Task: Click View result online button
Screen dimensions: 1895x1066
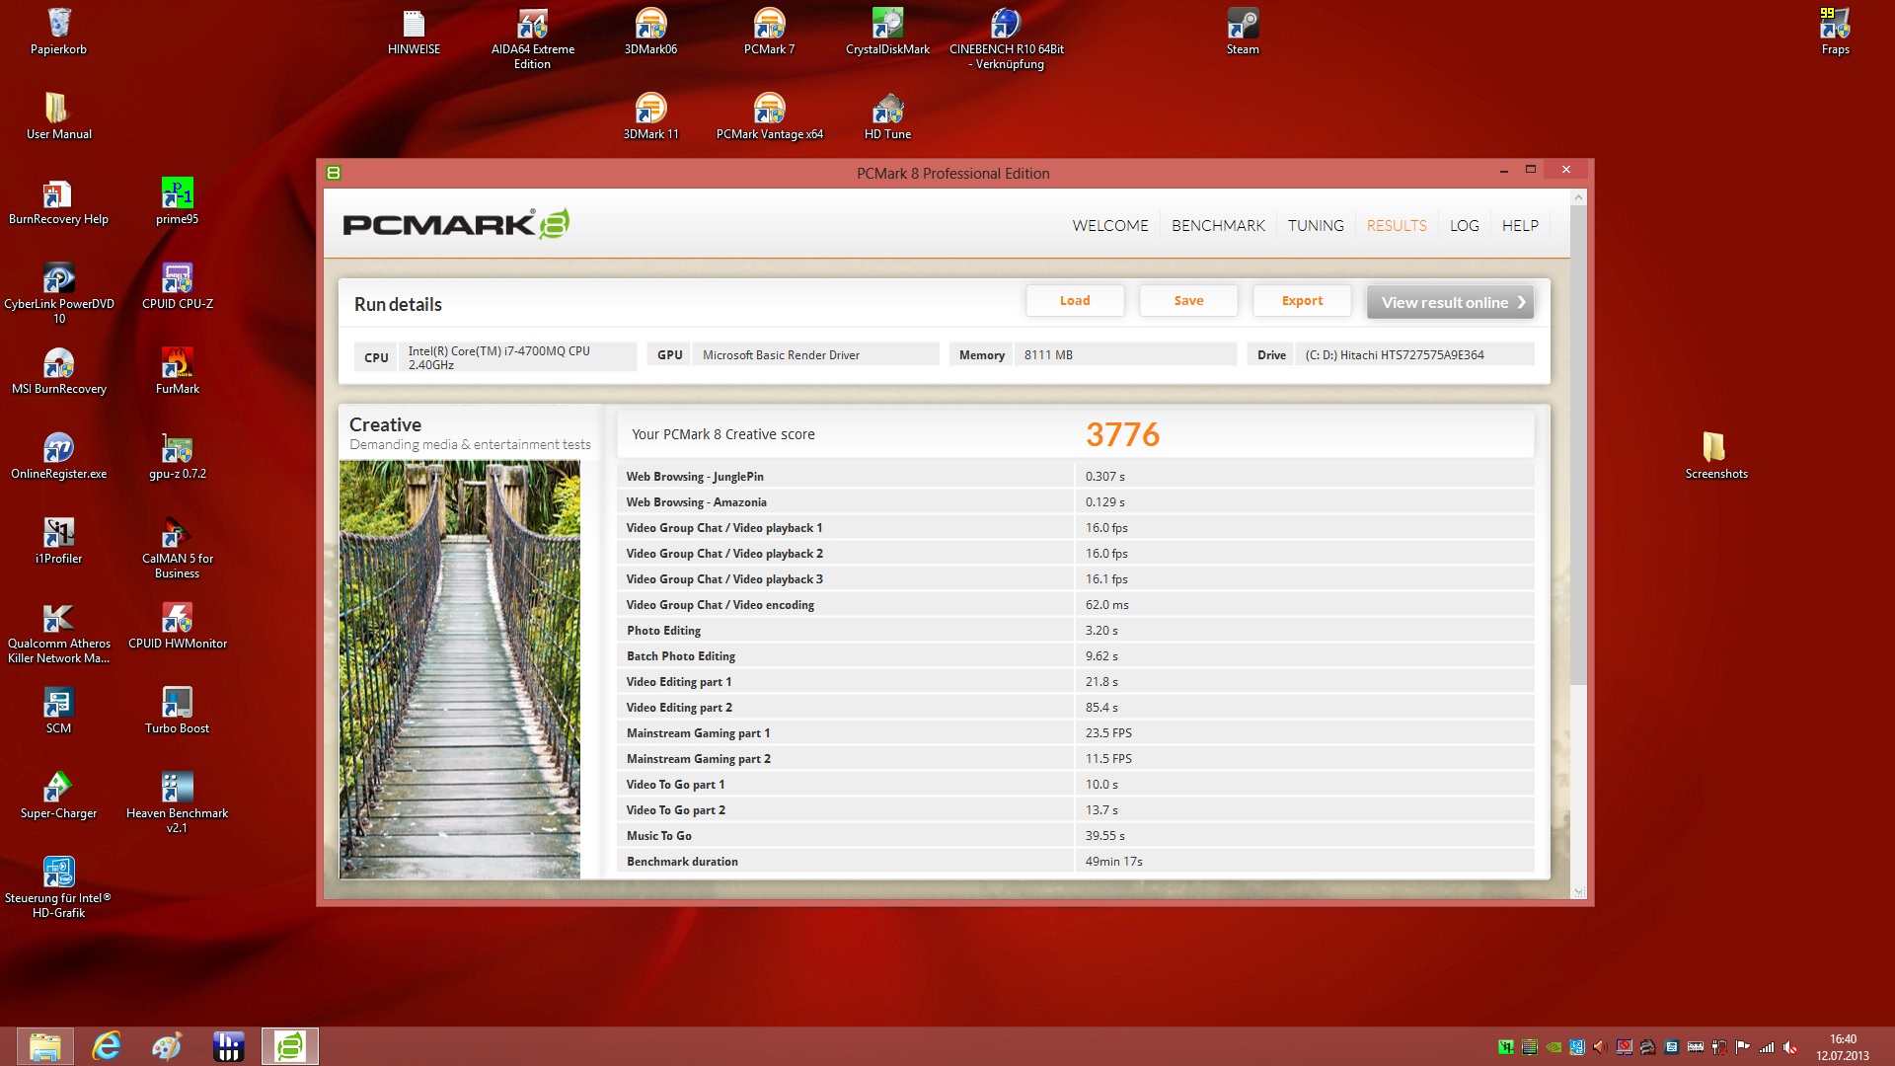Action: click(x=1450, y=303)
